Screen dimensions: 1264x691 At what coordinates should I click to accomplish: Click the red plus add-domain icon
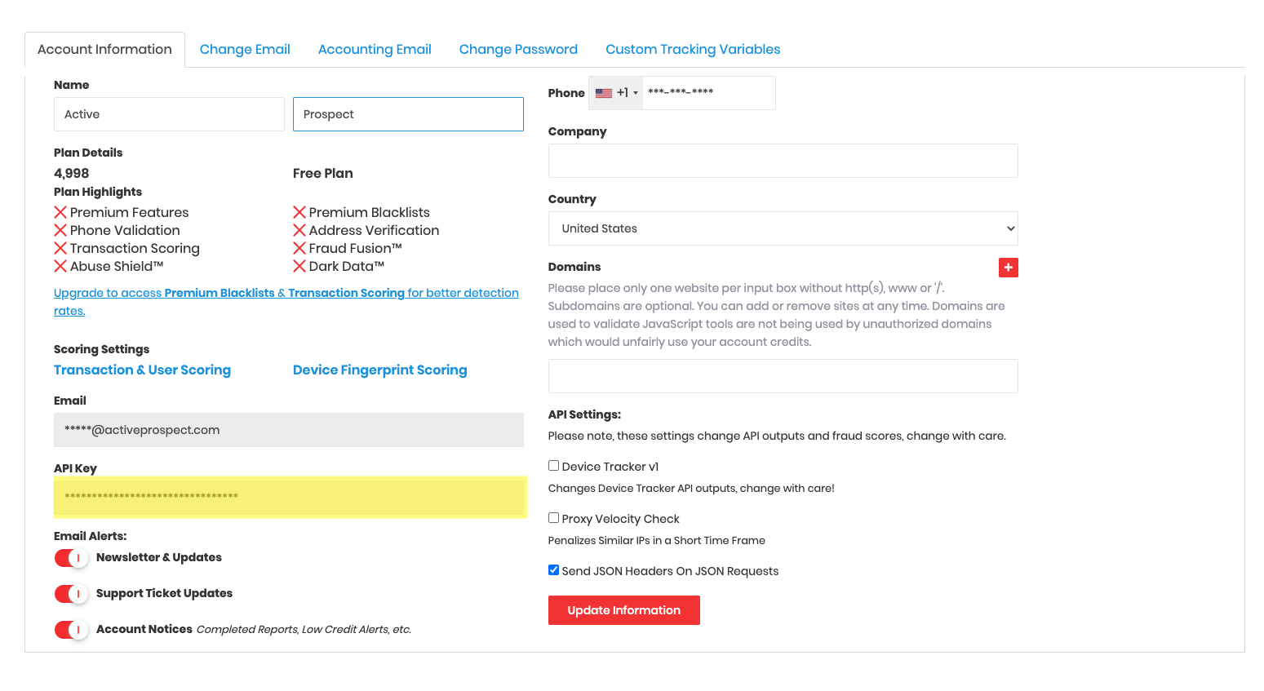[1008, 268]
